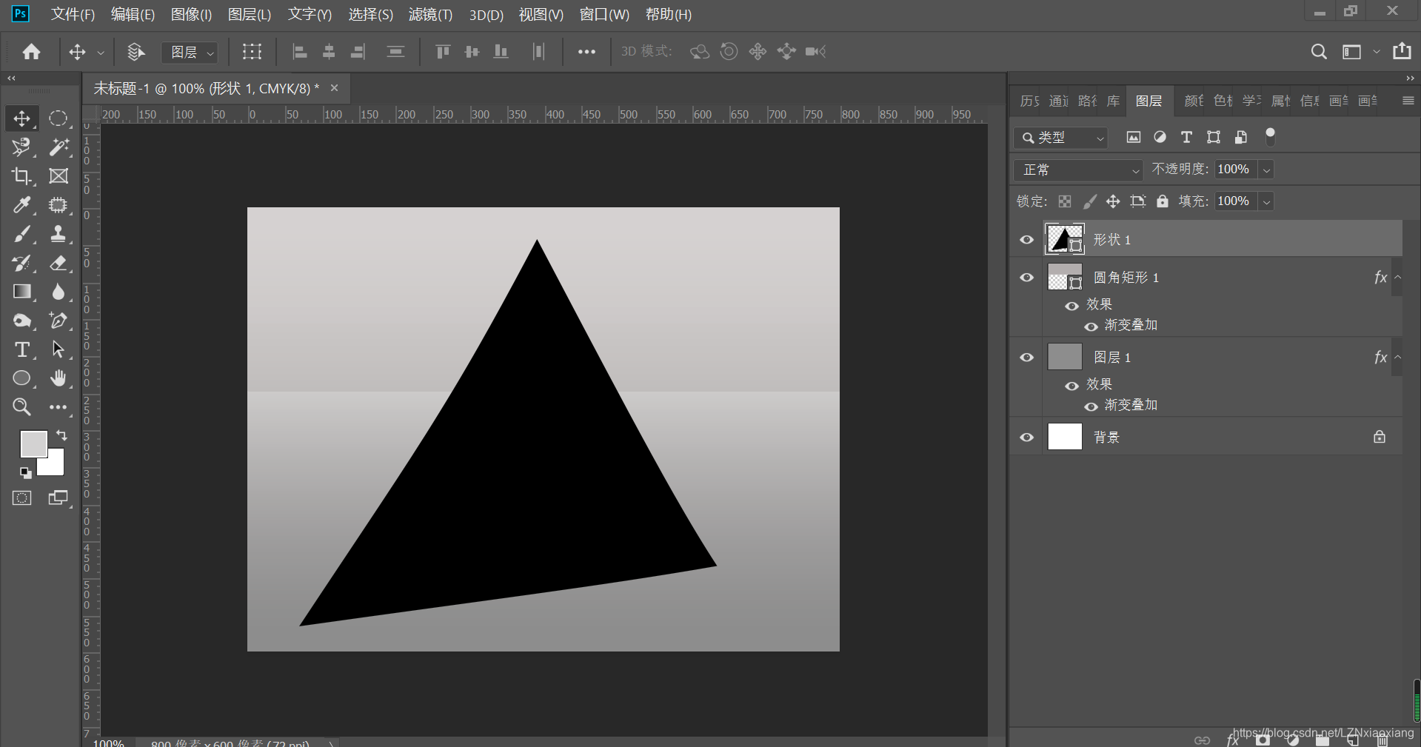Align top edges in options bar

pos(443,52)
